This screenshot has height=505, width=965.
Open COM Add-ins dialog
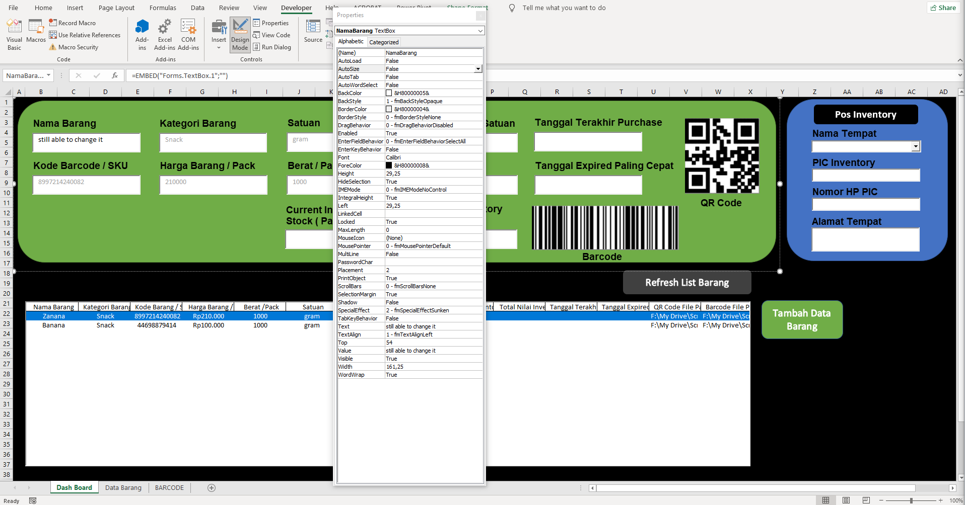coord(188,35)
